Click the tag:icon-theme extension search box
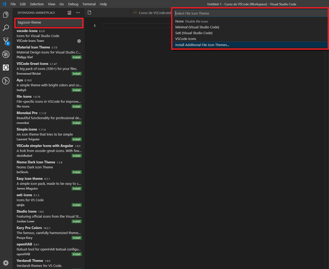The width and height of the screenshot is (329, 269). click(x=49, y=23)
